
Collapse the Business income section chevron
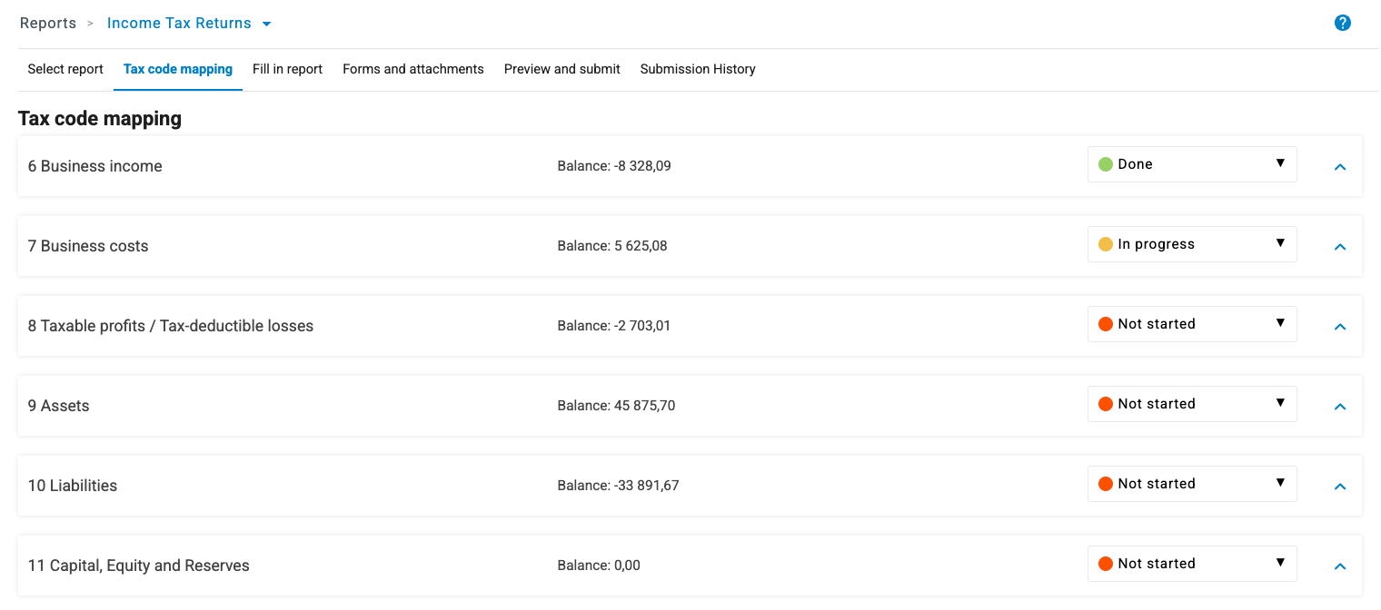point(1339,167)
